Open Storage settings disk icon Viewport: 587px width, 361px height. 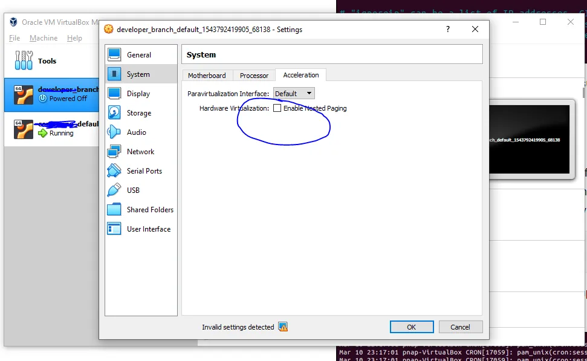coord(114,112)
